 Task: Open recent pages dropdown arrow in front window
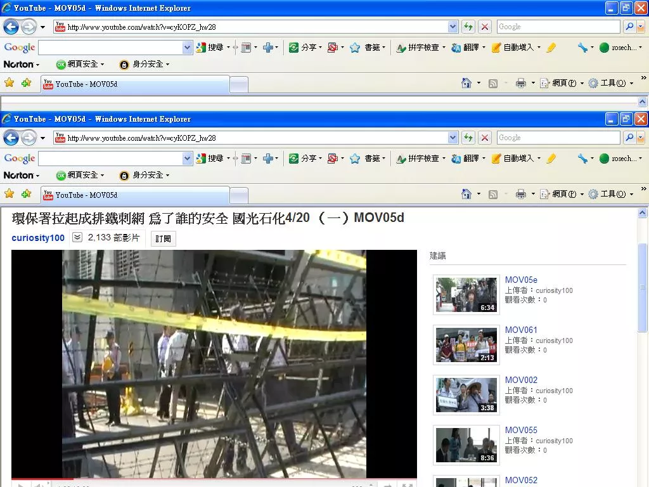[42, 138]
